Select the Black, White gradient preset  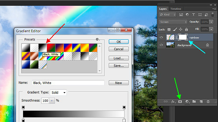coord(43,48)
